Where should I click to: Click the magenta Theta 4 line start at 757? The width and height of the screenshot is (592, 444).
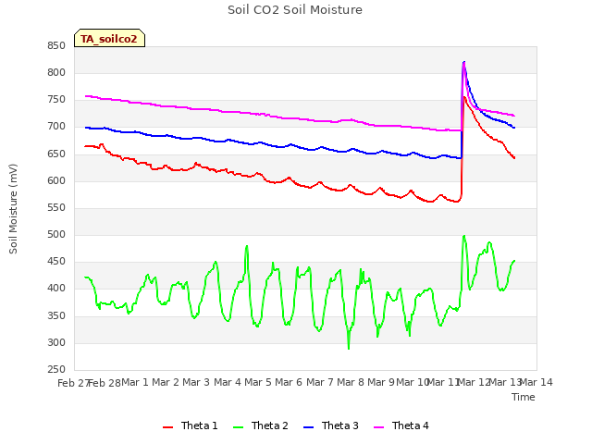[x=86, y=96]
